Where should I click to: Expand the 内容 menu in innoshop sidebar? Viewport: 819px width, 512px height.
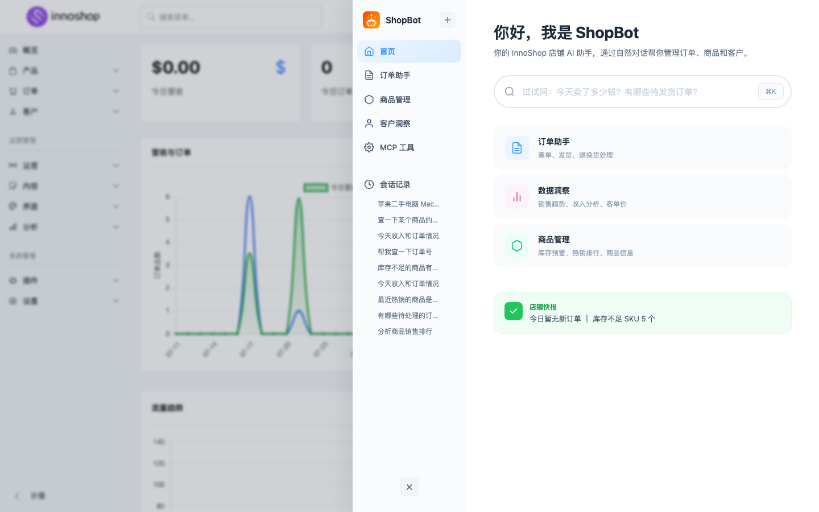(x=64, y=186)
